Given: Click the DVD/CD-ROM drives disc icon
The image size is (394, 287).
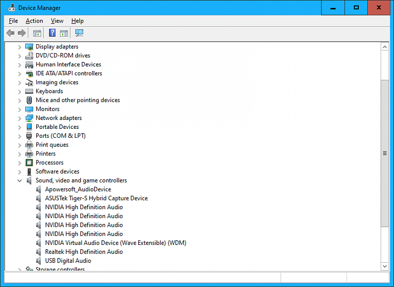Looking at the screenshot, I should [29, 56].
